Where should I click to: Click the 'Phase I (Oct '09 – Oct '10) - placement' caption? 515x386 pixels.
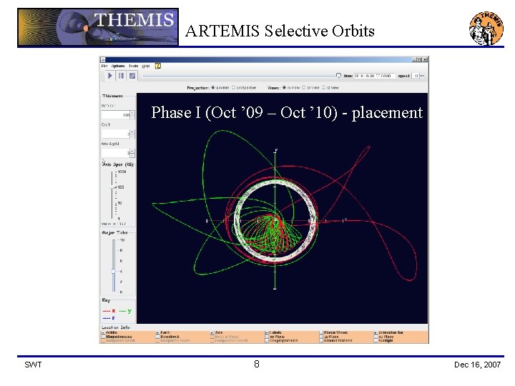(x=287, y=113)
